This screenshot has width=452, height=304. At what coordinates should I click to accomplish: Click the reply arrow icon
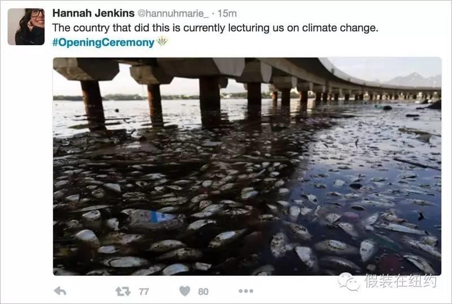(x=60, y=291)
